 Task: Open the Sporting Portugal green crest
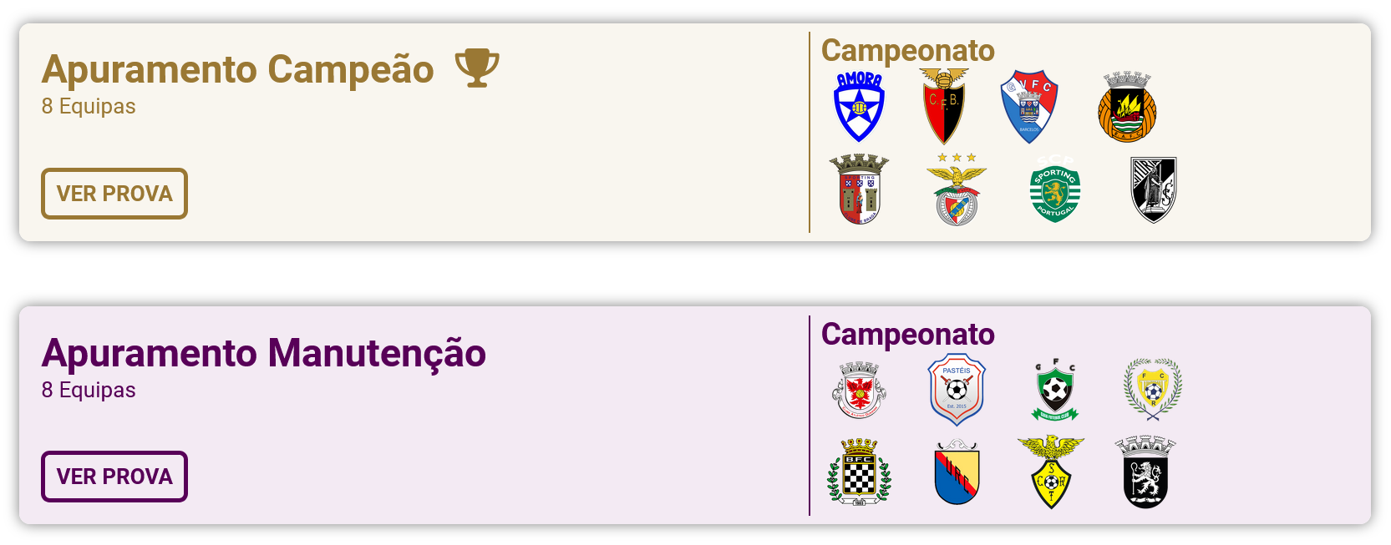1054,189
